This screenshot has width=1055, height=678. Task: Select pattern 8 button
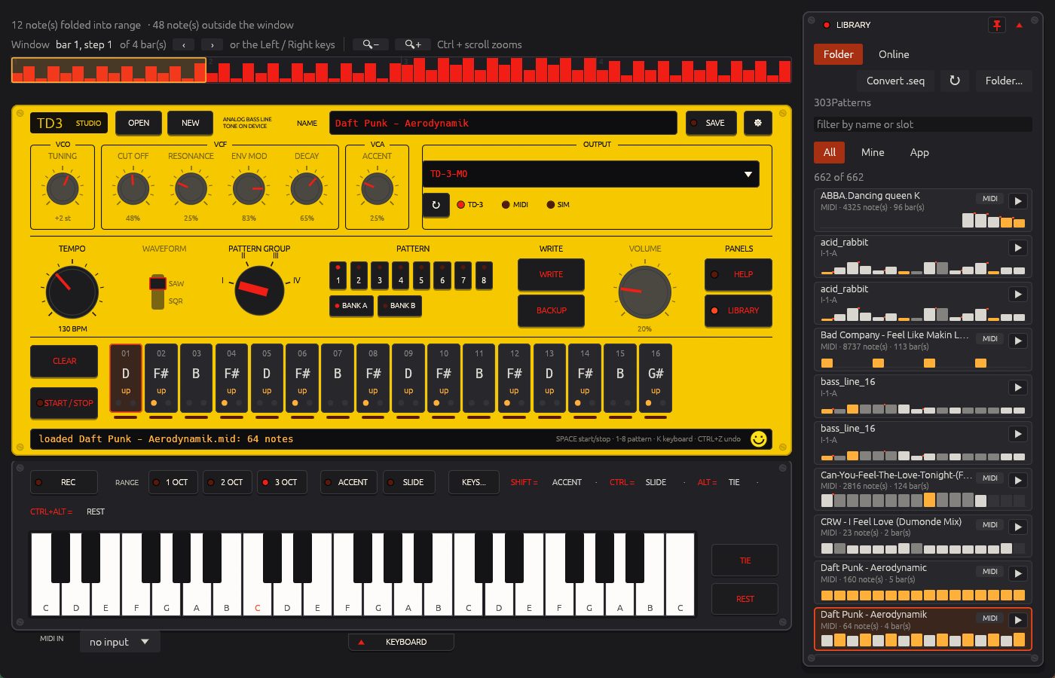[x=484, y=274]
